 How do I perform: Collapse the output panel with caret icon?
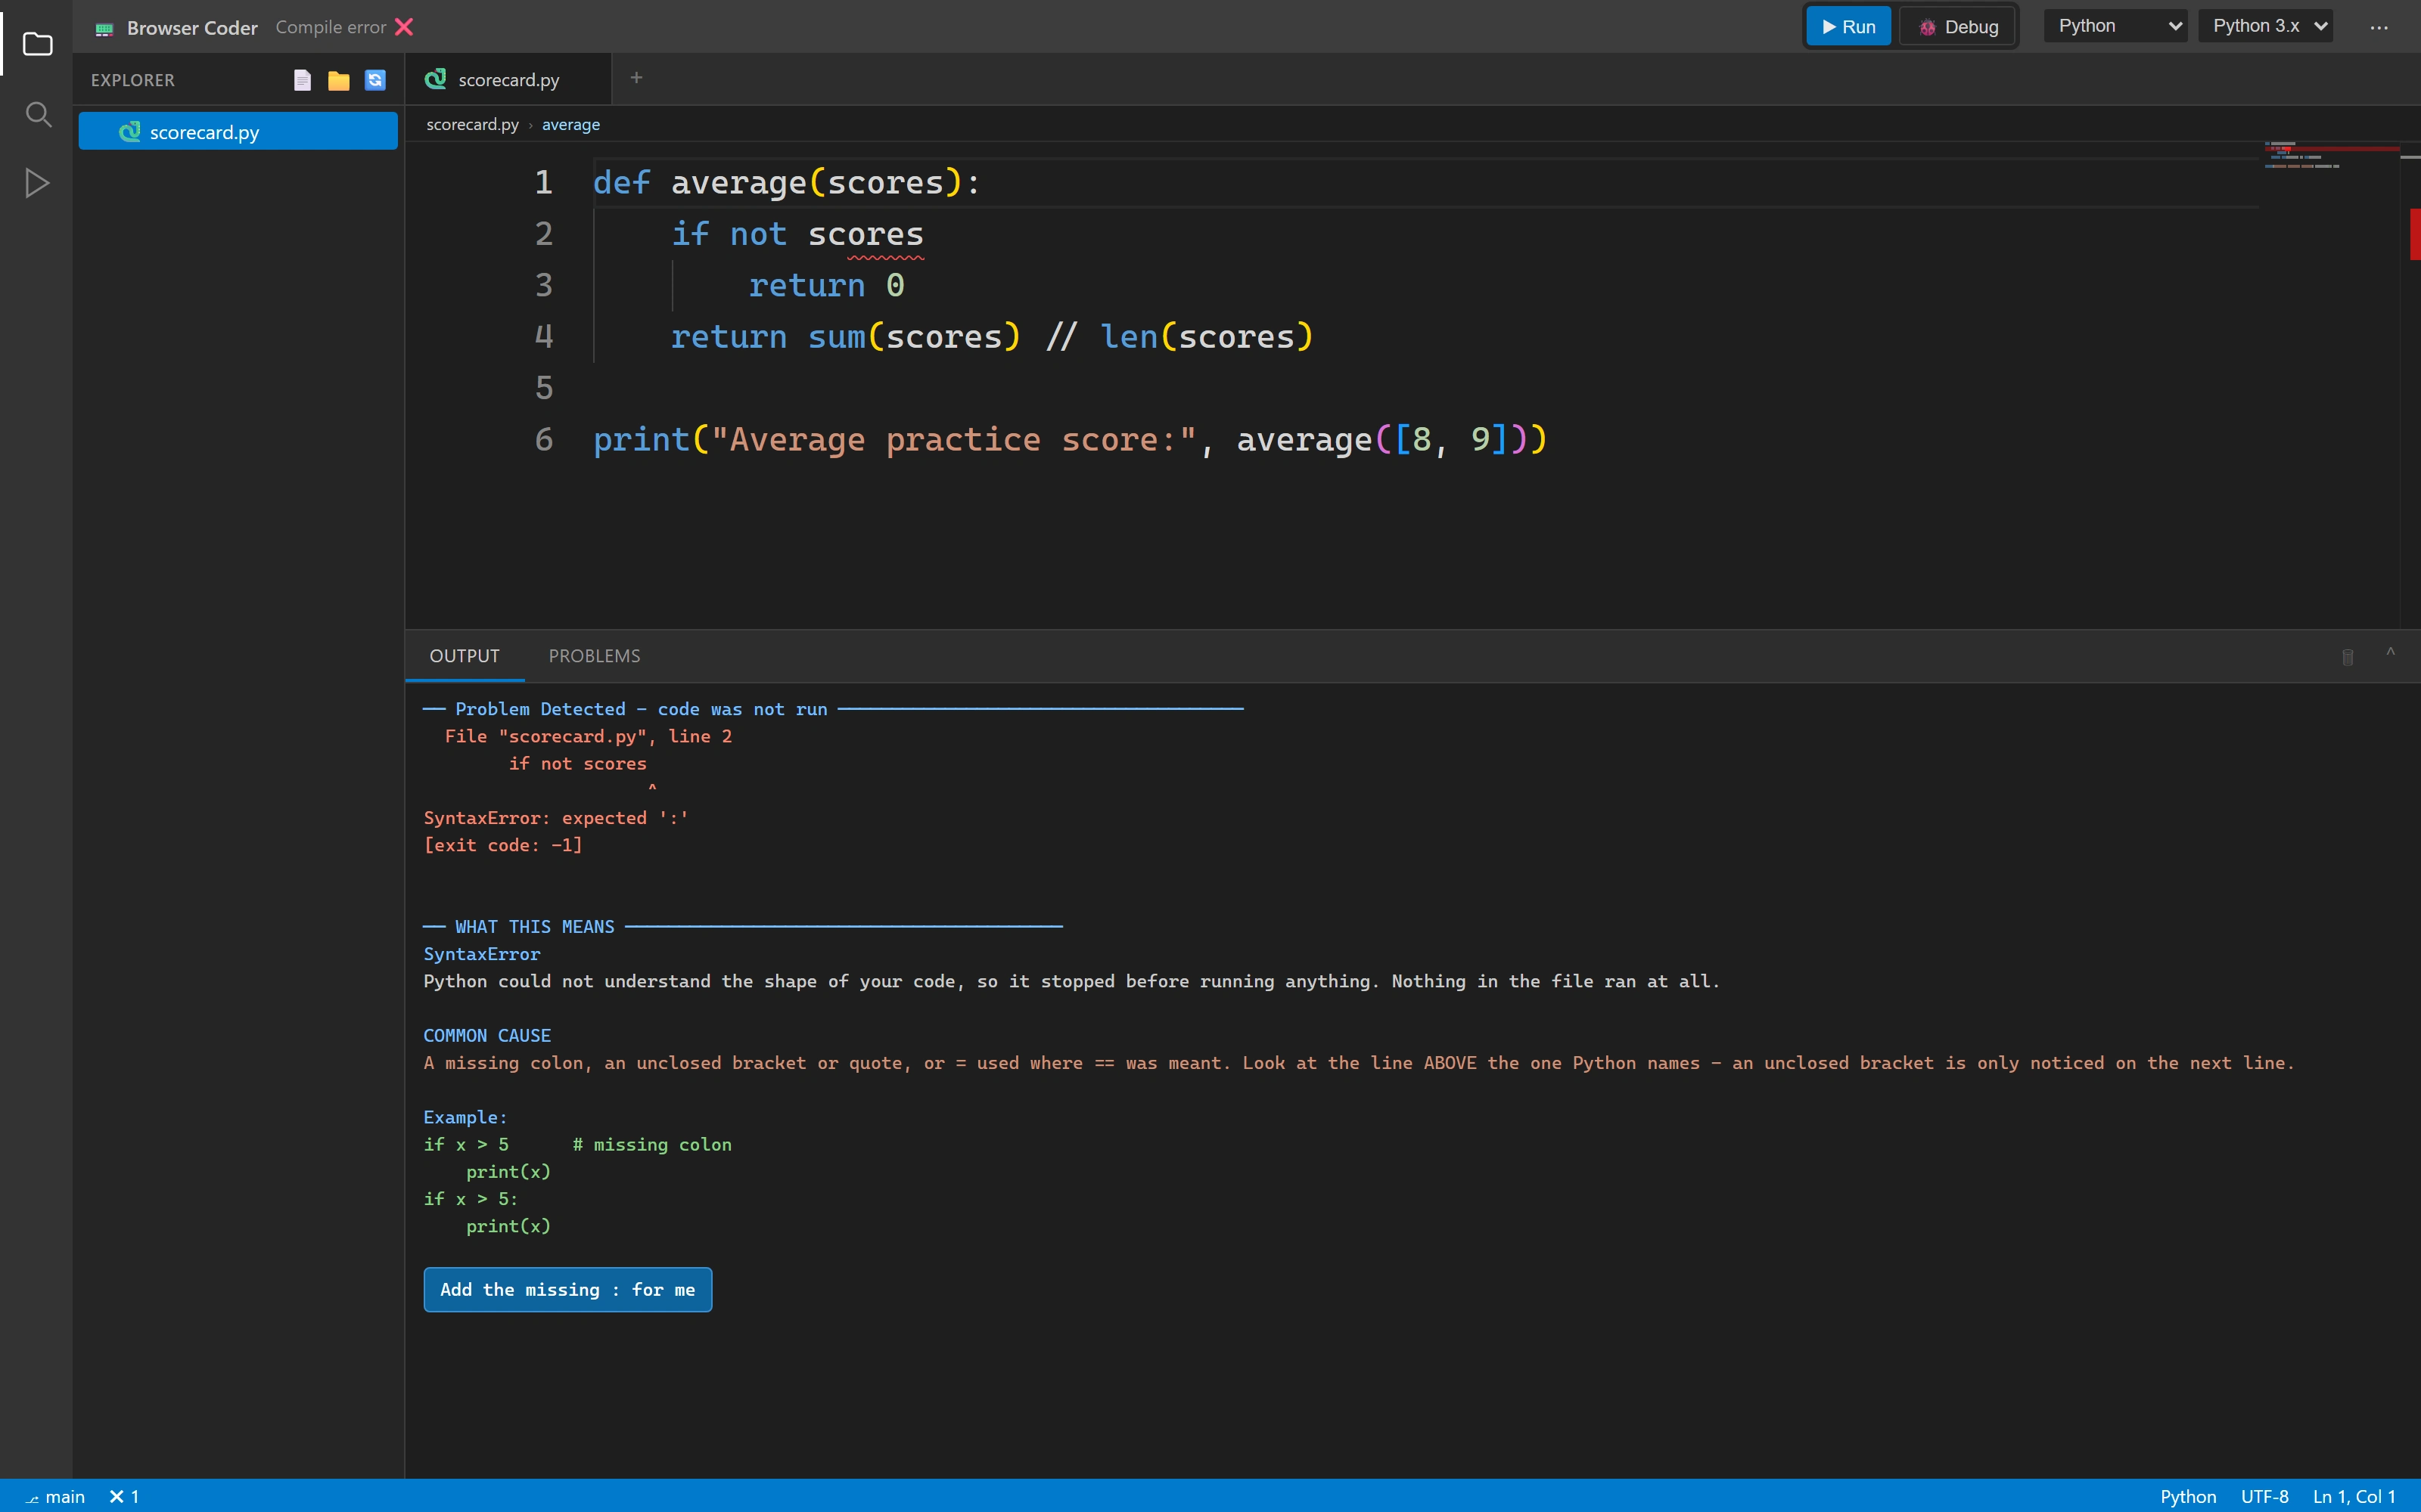coord(2390,653)
